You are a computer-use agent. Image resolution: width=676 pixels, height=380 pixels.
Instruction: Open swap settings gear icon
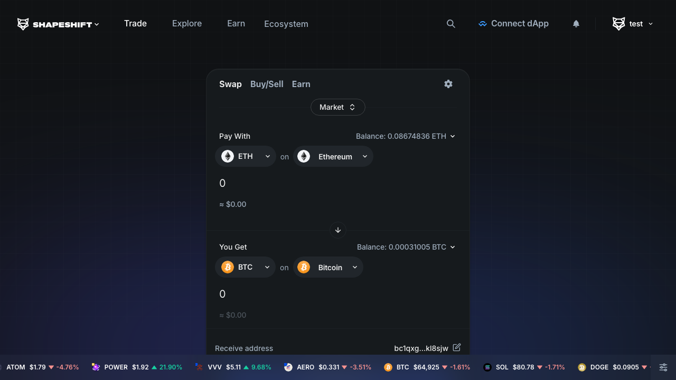448,84
